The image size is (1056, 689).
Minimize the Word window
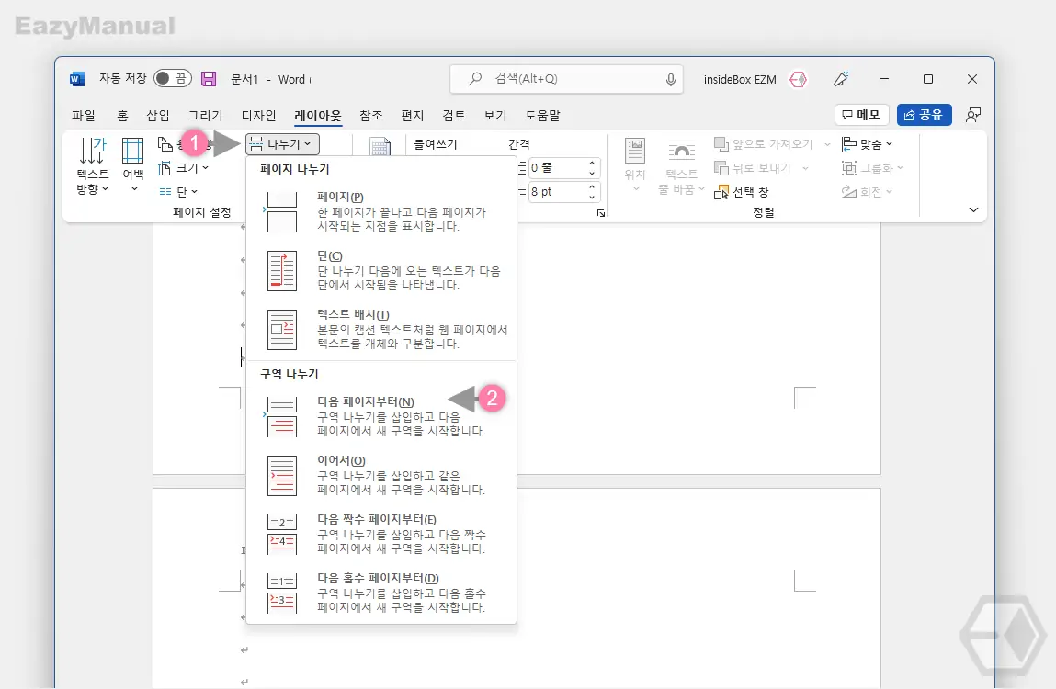[x=883, y=79]
